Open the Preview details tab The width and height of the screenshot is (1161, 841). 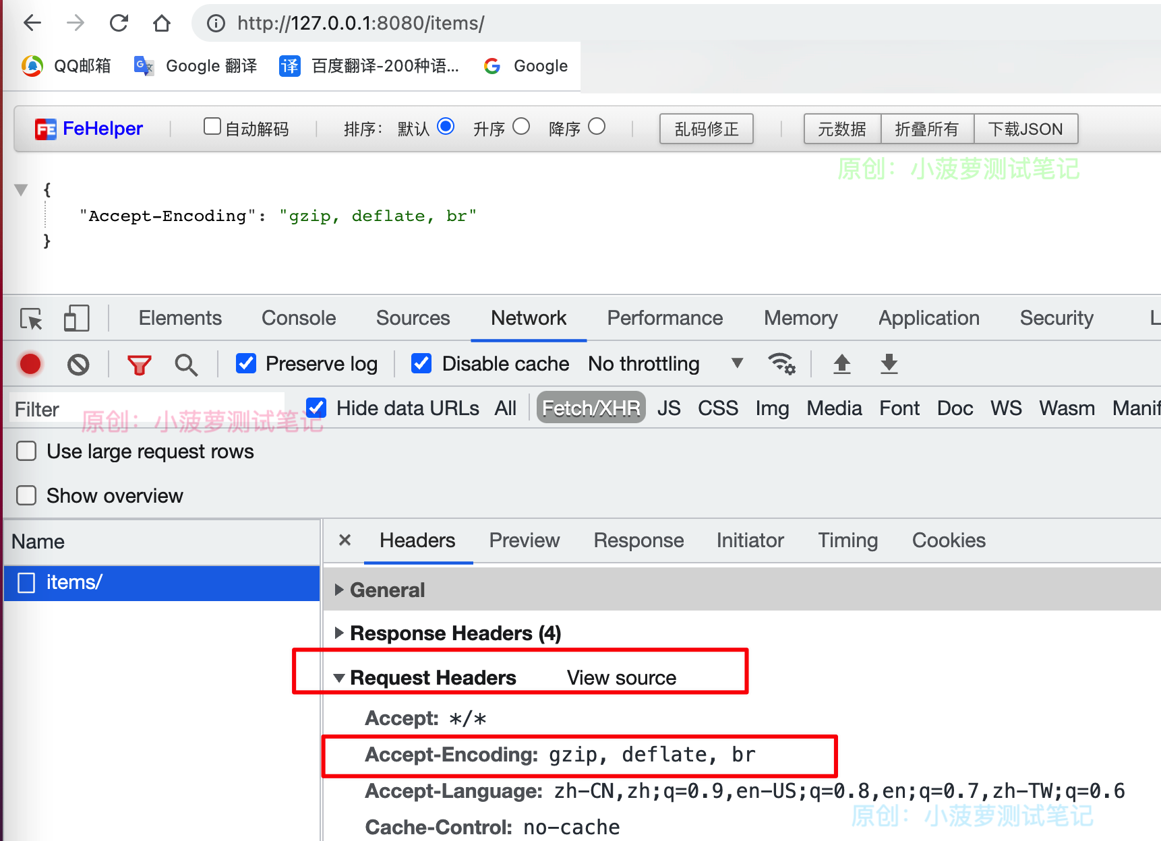[x=525, y=540]
